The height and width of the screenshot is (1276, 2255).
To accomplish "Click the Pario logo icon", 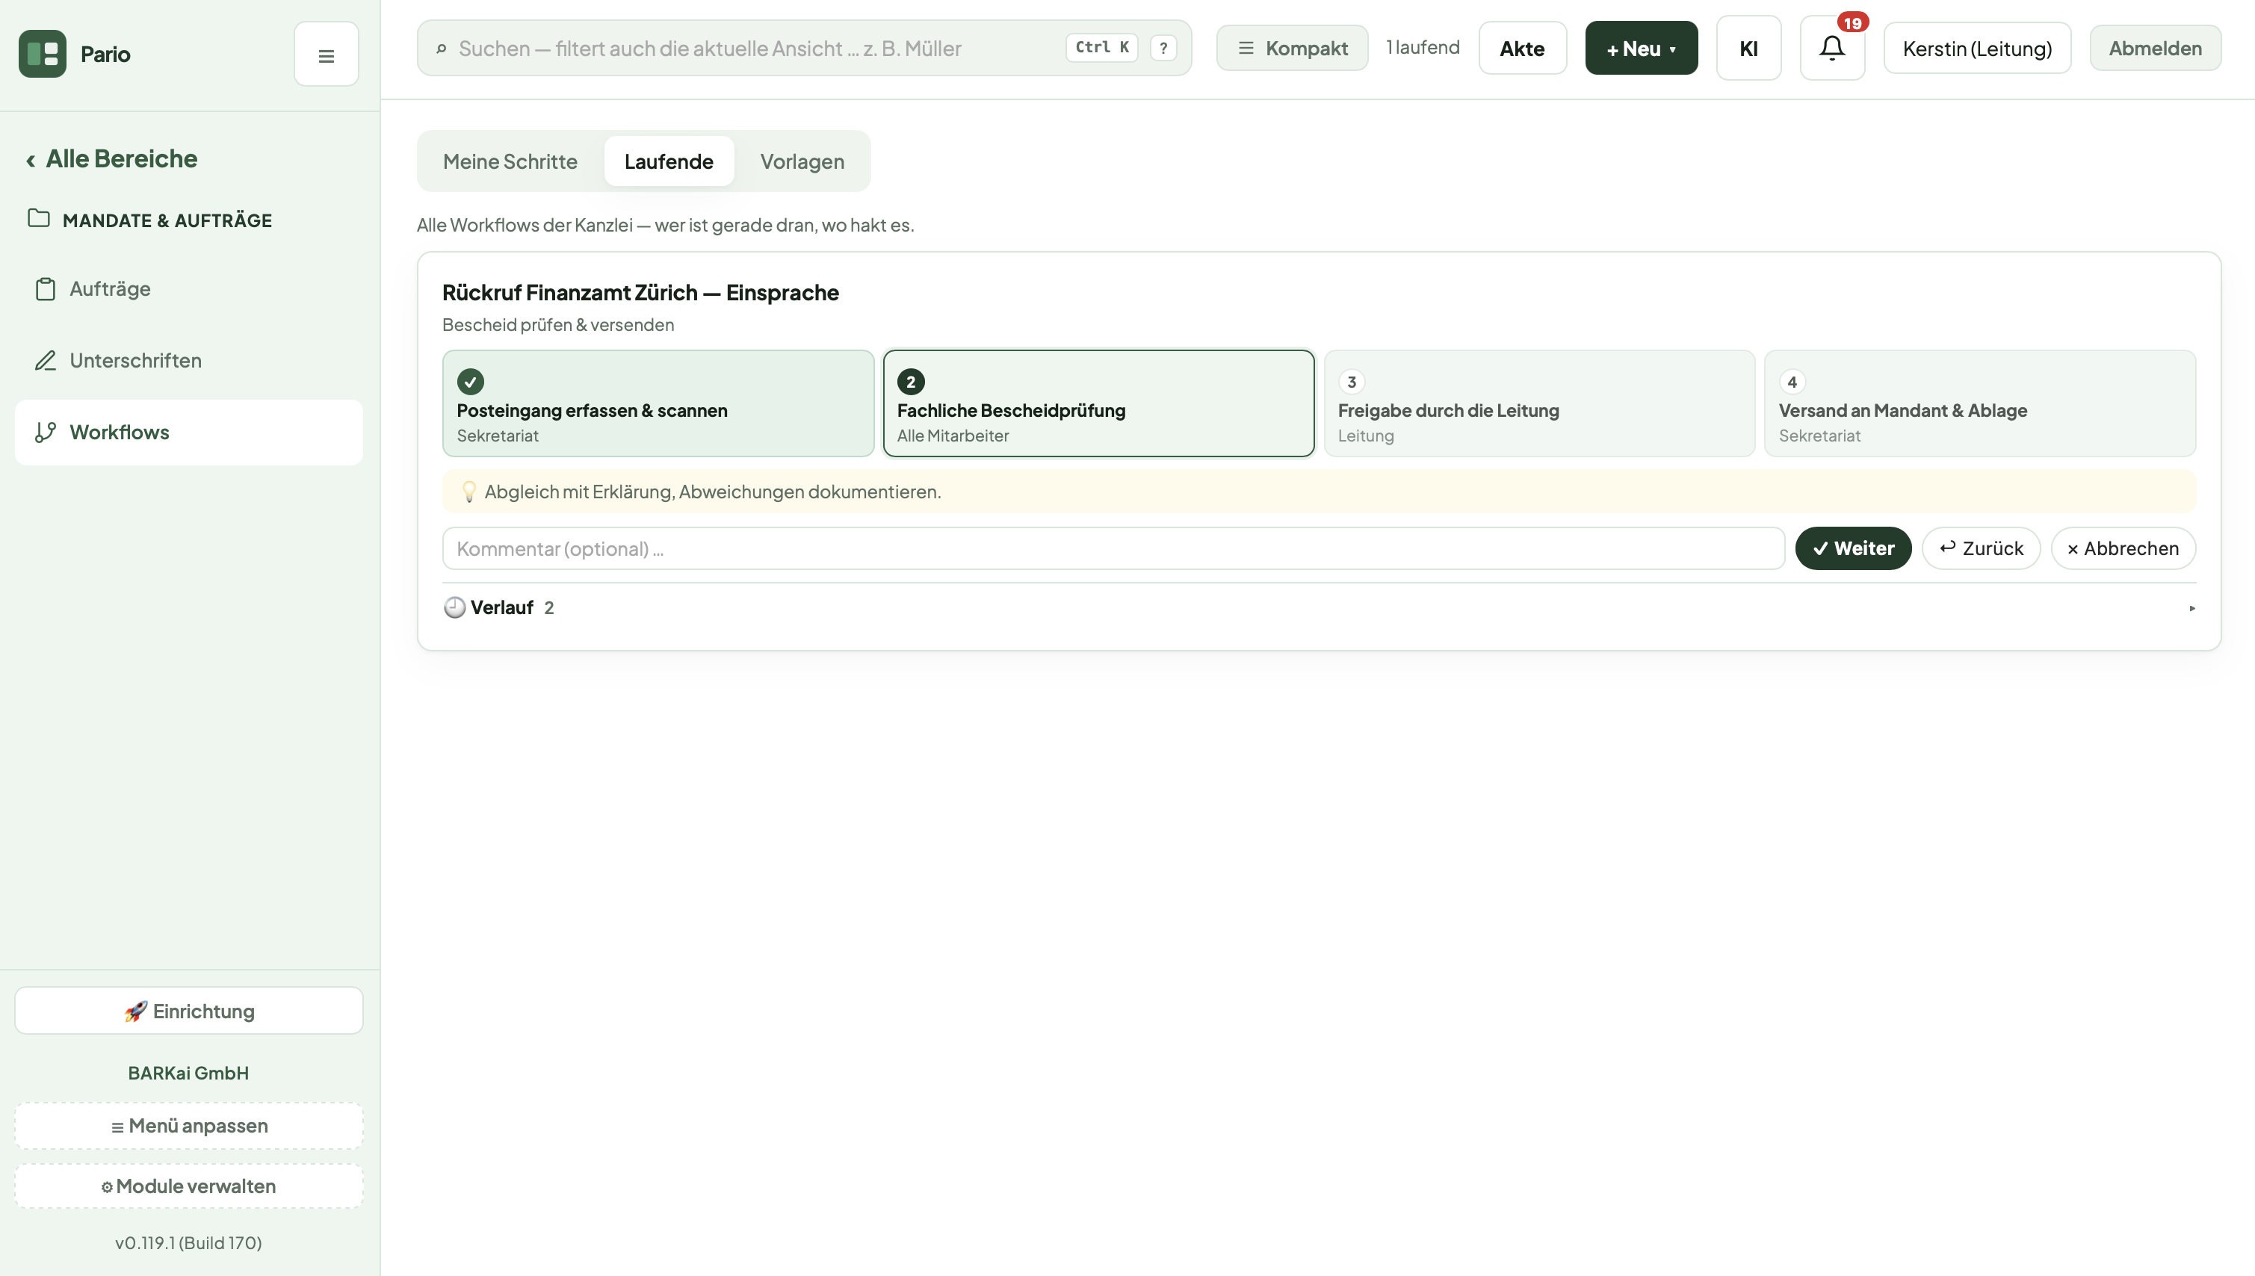I will tap(42, 55).
